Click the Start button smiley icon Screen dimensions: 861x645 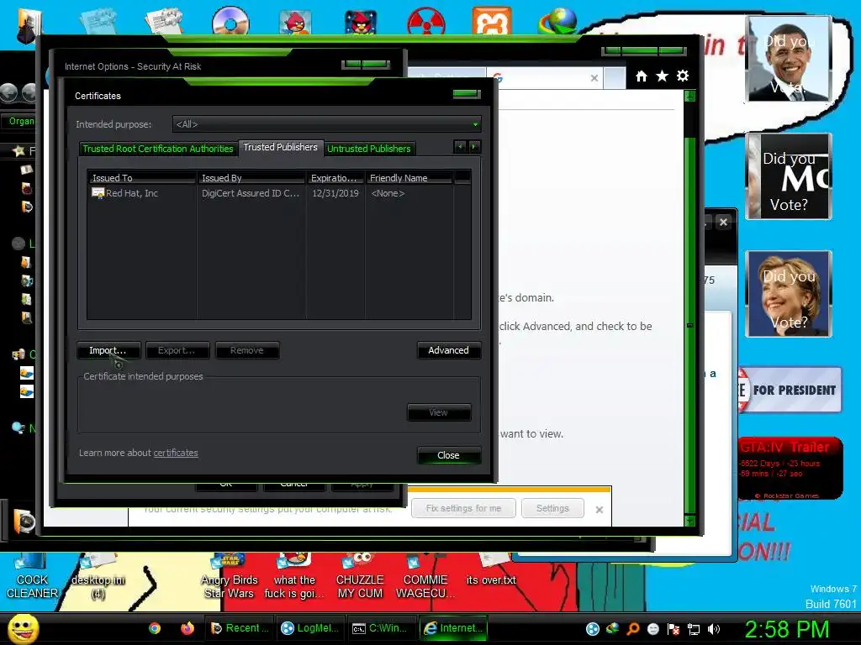pos(23,628)
